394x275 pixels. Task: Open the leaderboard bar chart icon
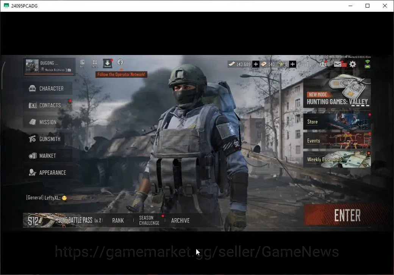pyautogui.click(x=307, y=64)
